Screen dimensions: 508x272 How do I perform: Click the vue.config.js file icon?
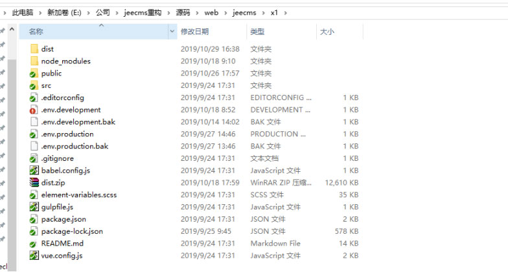click(34, 256)
